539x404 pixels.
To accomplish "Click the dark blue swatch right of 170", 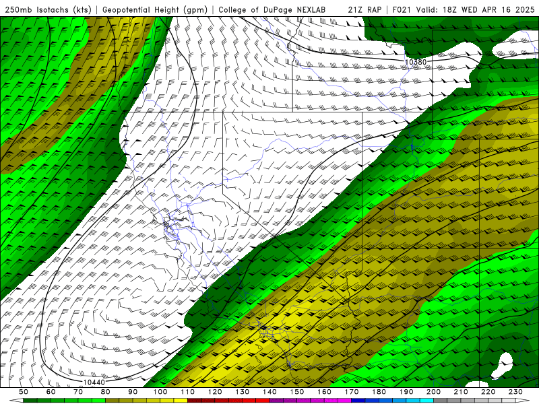I will coord(358,401).
